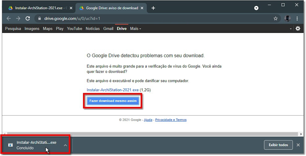
Task: Bookmark this page with the star icon
Action: tap(275, 19)
